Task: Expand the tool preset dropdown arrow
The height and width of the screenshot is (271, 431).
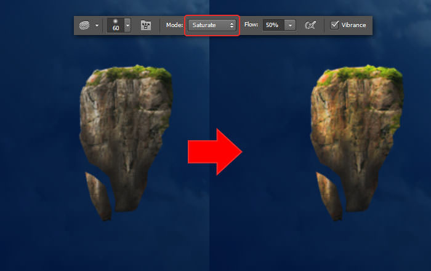Action: 97,26
